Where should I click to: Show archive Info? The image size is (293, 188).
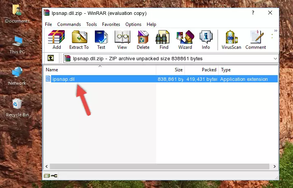coord(206,40)
